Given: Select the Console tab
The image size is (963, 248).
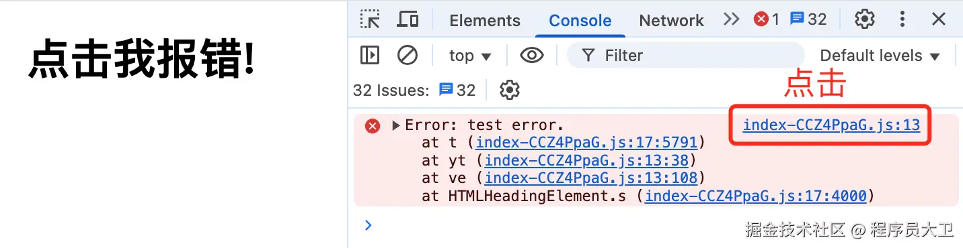Looking at the screenshot, I should click(x=580, y=21).
